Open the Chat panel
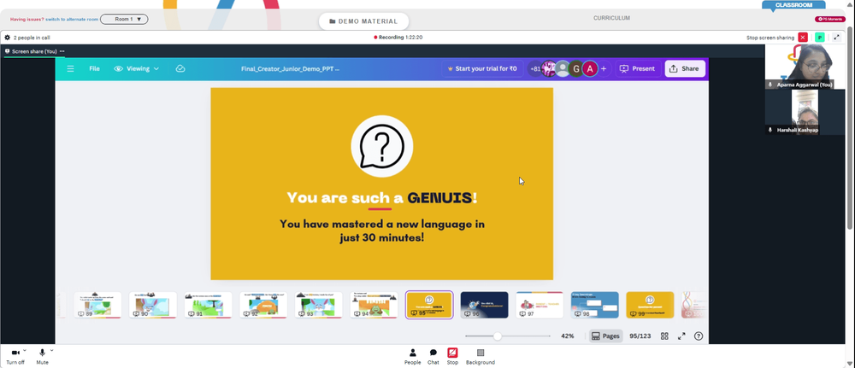Screen dimensions: 855x368 (433, 357)
